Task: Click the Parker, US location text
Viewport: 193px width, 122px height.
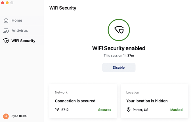Action: [140, 110]
